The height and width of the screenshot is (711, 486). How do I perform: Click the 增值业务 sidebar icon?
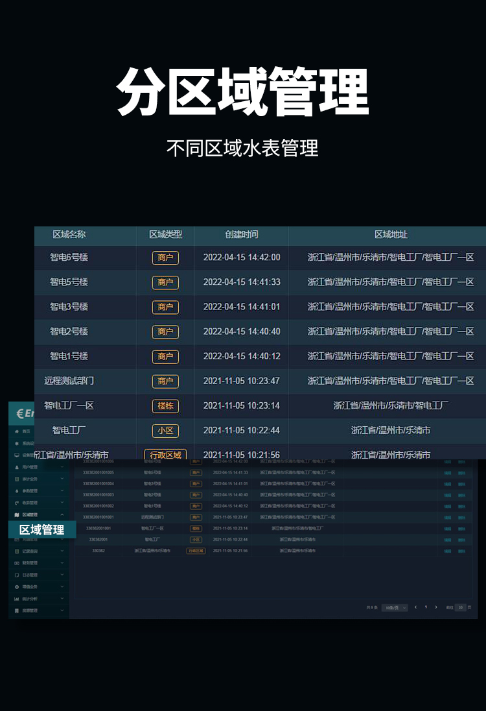point(17,587)
